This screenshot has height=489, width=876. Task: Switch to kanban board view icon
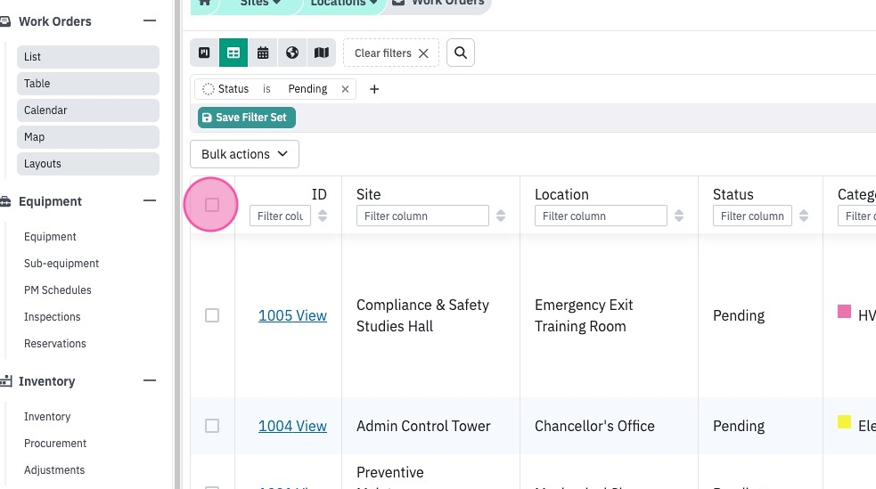[x=204, y=53]
